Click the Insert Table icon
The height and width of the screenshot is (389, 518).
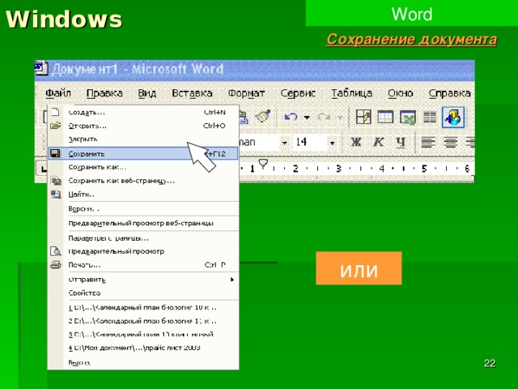[x=385, y=117]
